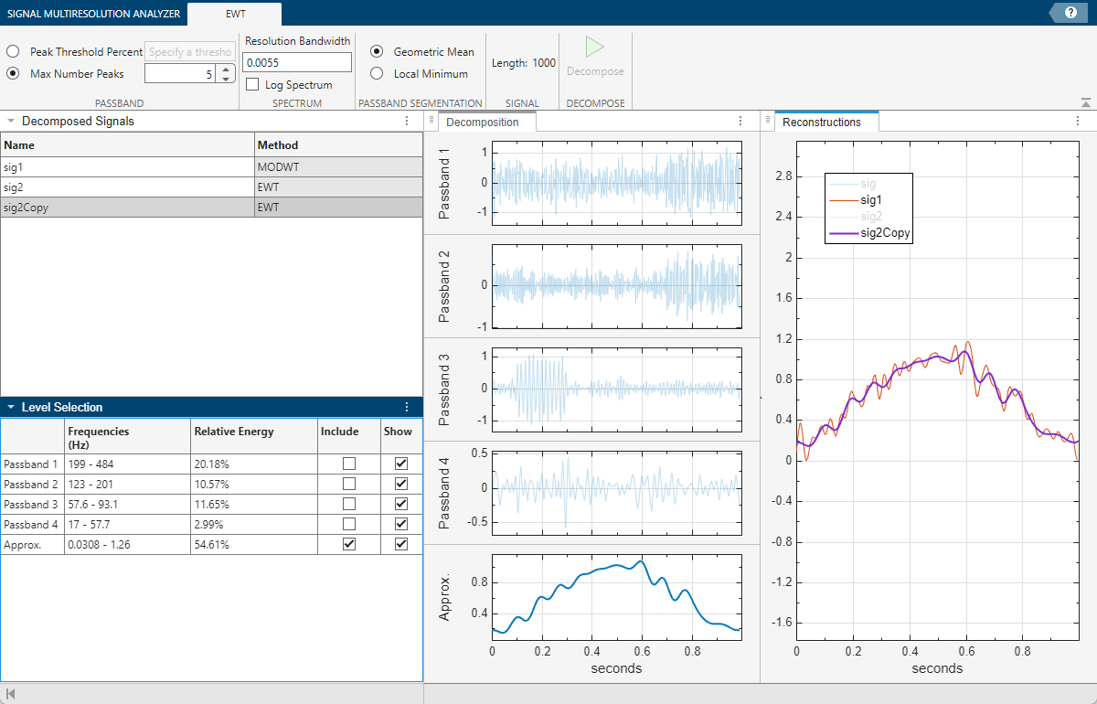Open the SIGNAL MULTIRESOLUTION ANALYZER ribbon tab
This screenshot has width=1097, height=704.
coord(92,14)
